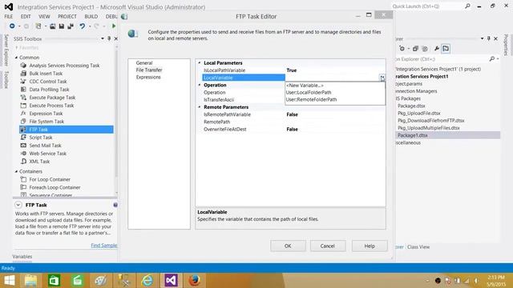Open the VIEW menu
The image size is (513, 288).
[44, 16]
